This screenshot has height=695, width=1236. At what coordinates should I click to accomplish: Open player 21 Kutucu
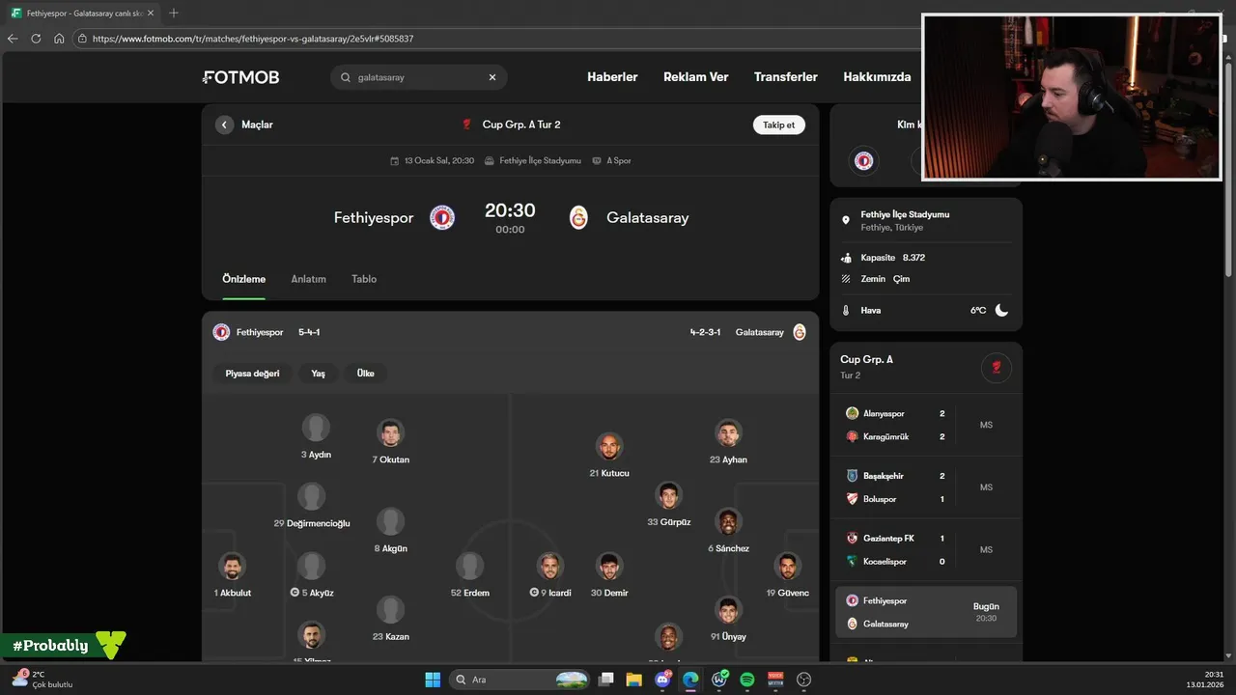(608, 456)
